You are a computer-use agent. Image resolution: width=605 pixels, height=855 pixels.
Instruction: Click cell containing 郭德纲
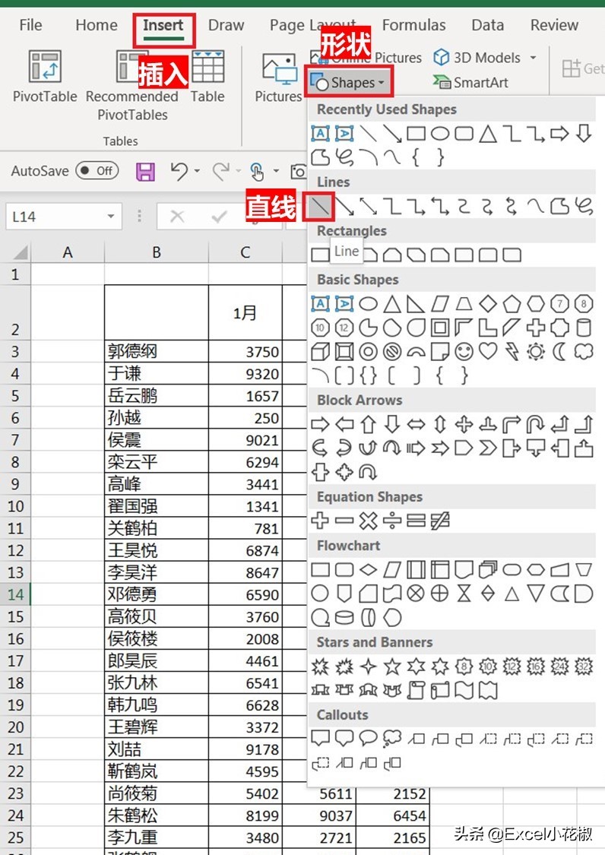(157, 351)
